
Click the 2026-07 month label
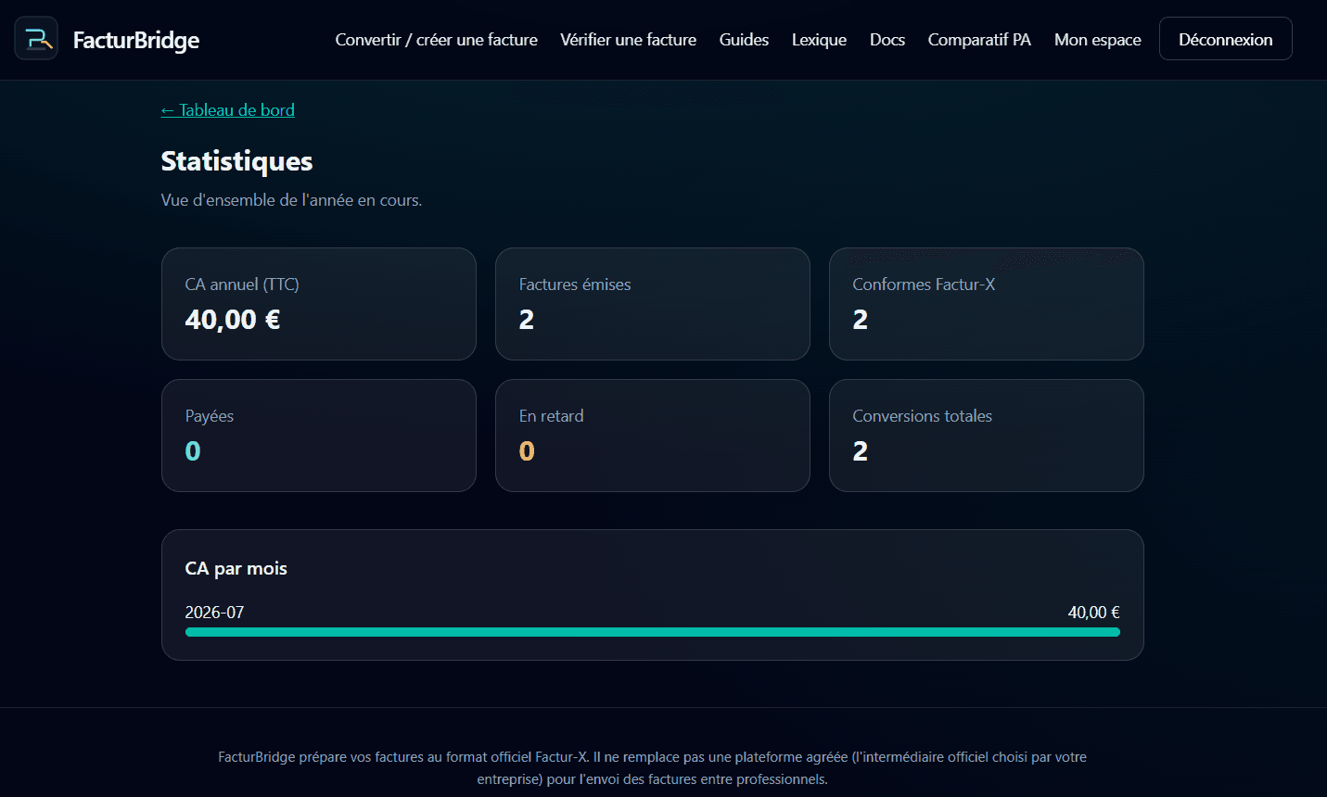pos(215,613)
